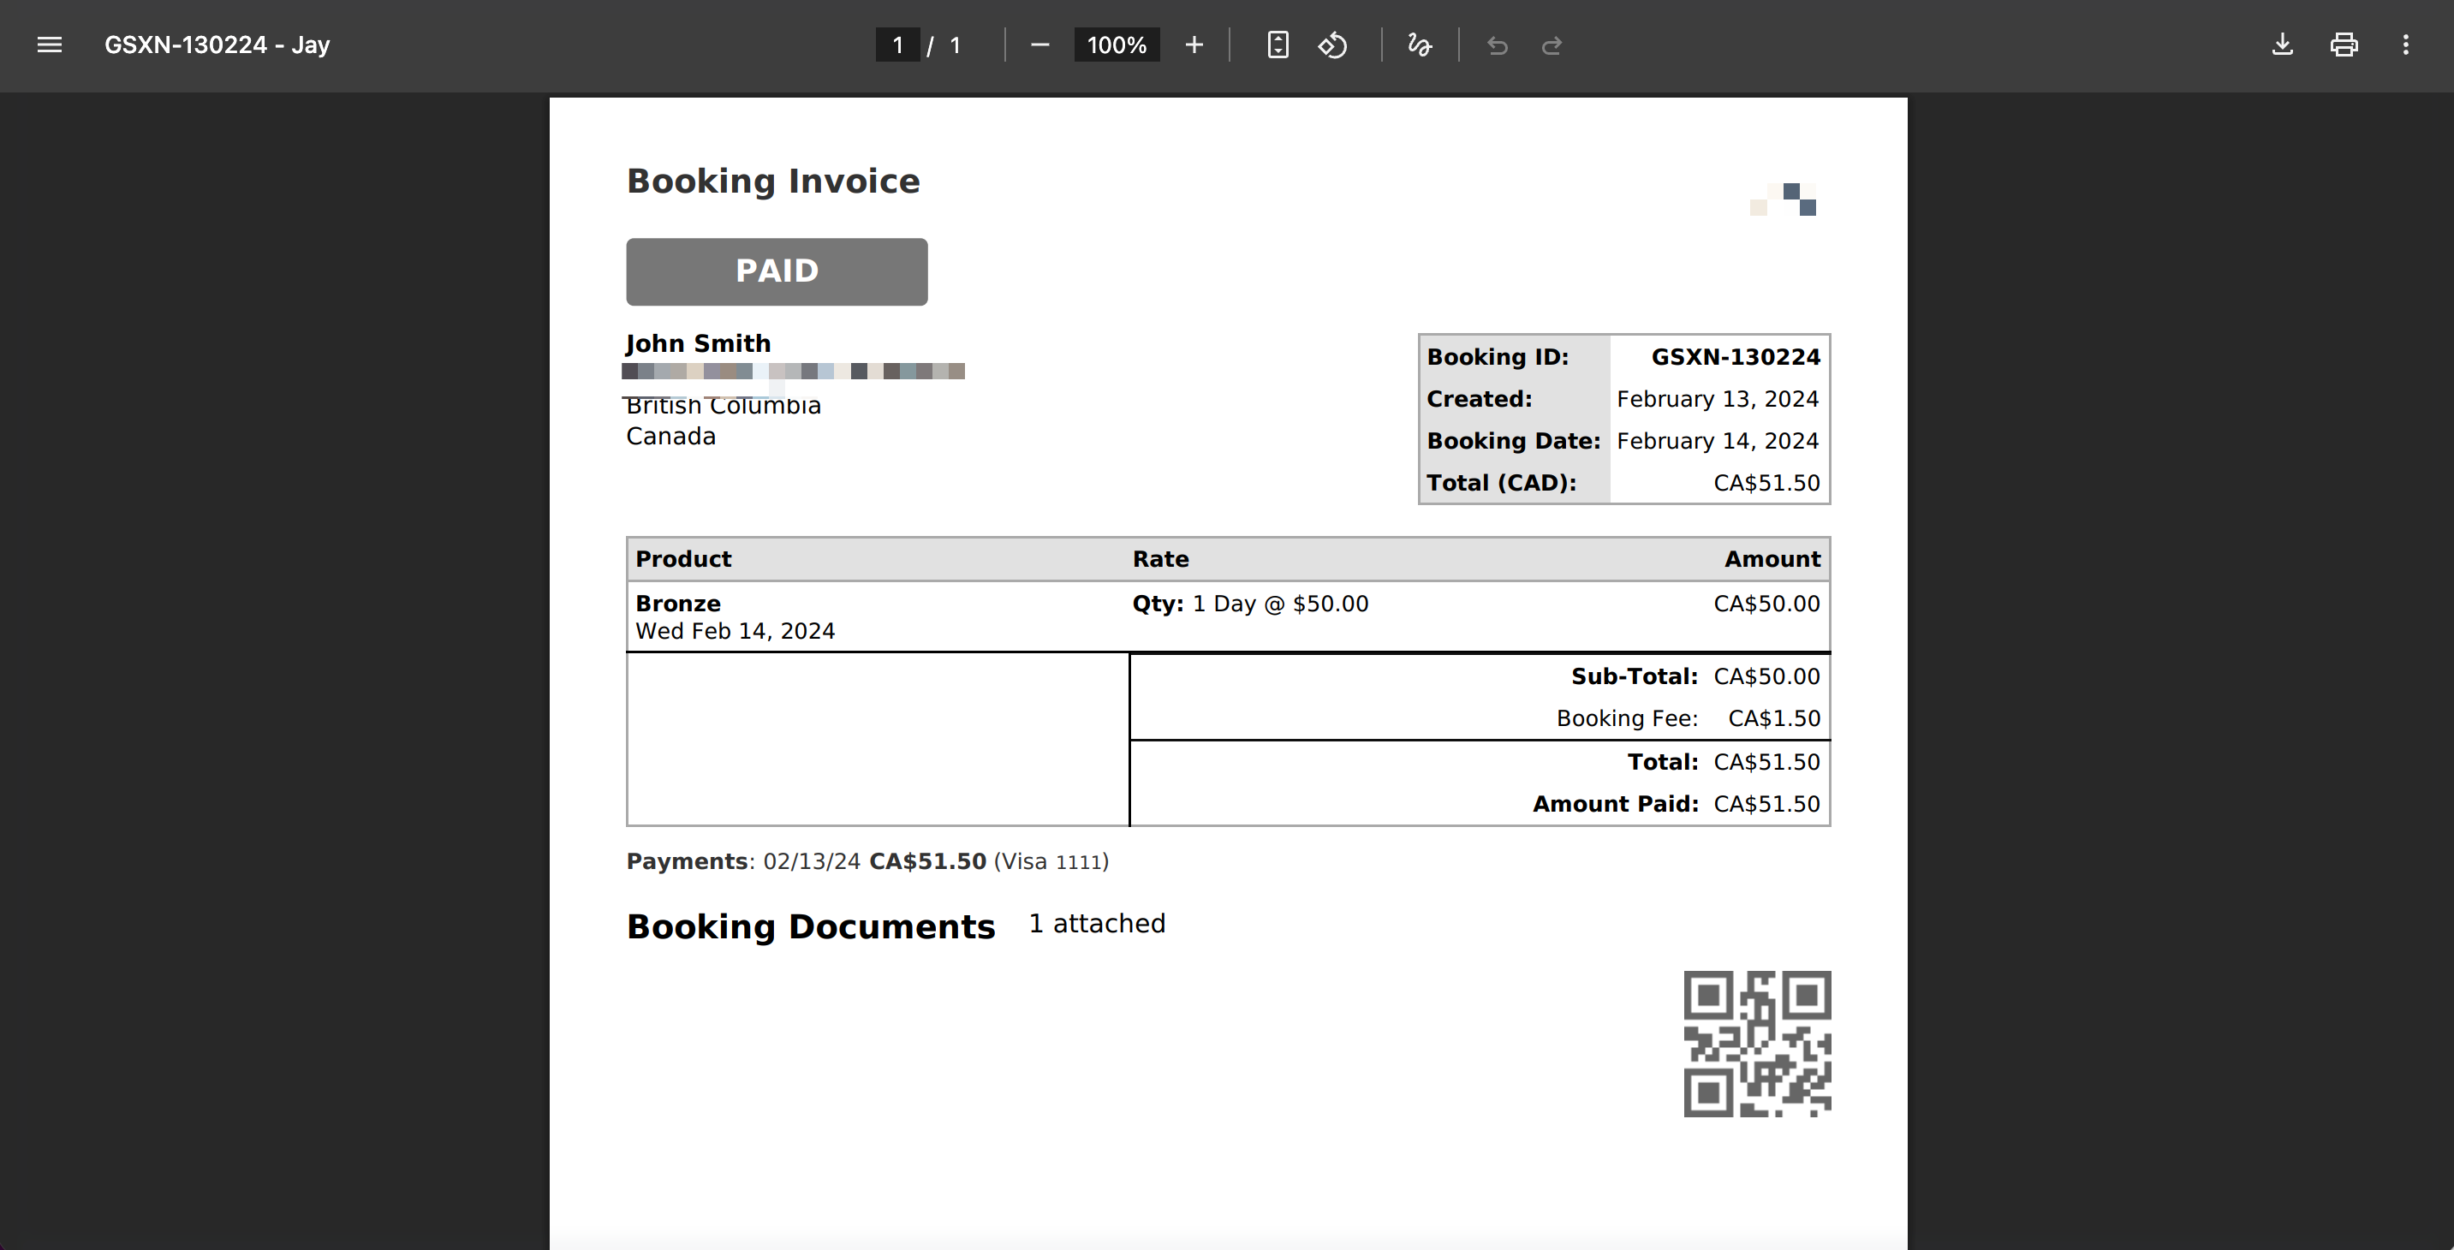
Task: Select the Booking Invoice heading
Action: (772, 181)
